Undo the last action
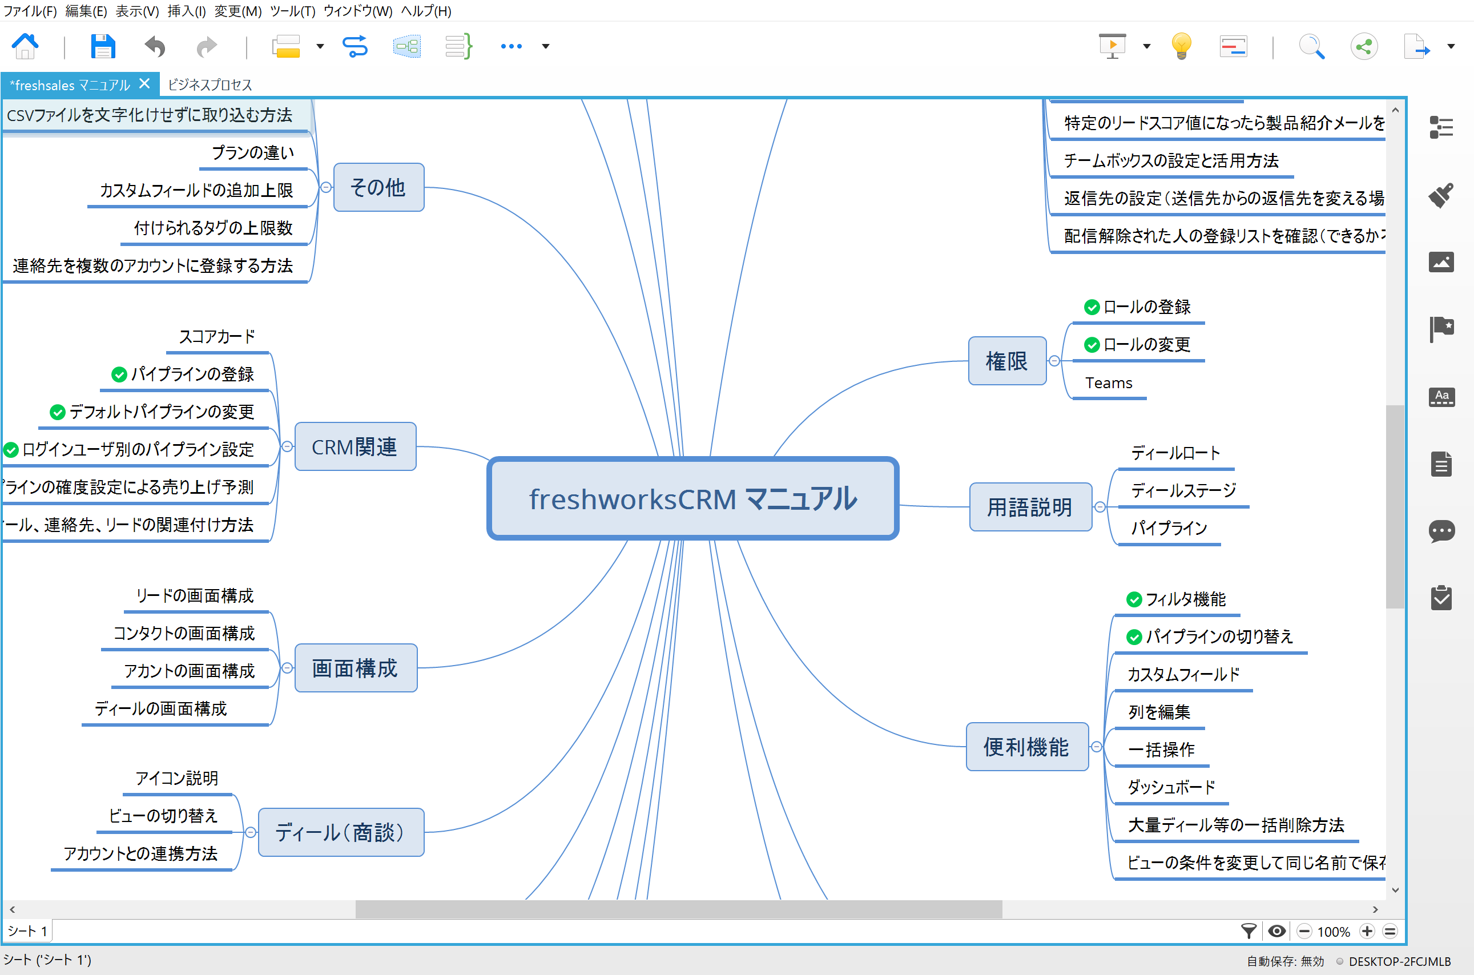 (x=155, y=46)
